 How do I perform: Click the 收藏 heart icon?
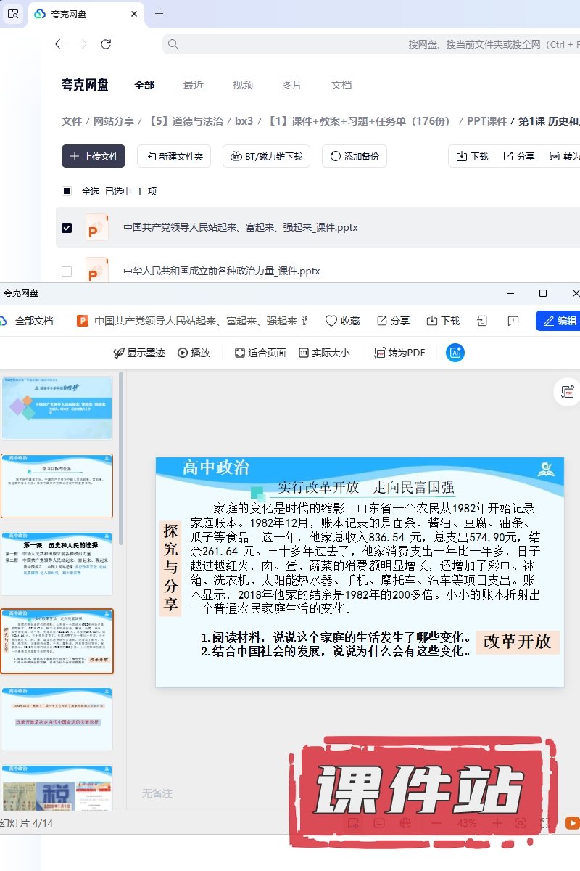(x=331, y=321)
